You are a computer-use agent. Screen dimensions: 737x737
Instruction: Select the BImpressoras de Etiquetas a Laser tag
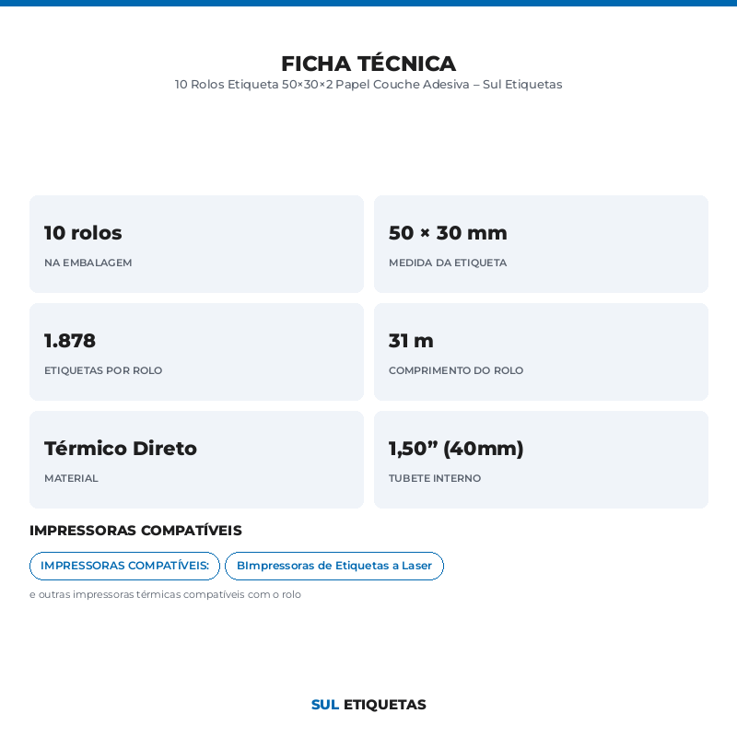coord(334,566)
